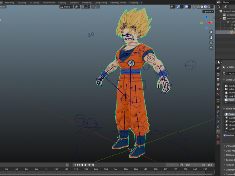Toggle viewport gizmos display

pyautogui.click(x=178, y=7)
